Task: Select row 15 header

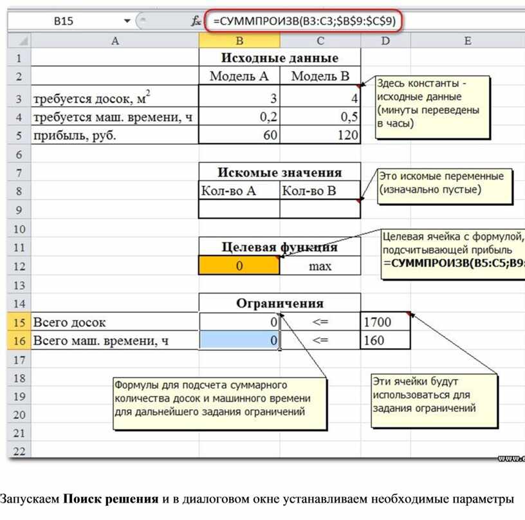Action: [19, 322]
